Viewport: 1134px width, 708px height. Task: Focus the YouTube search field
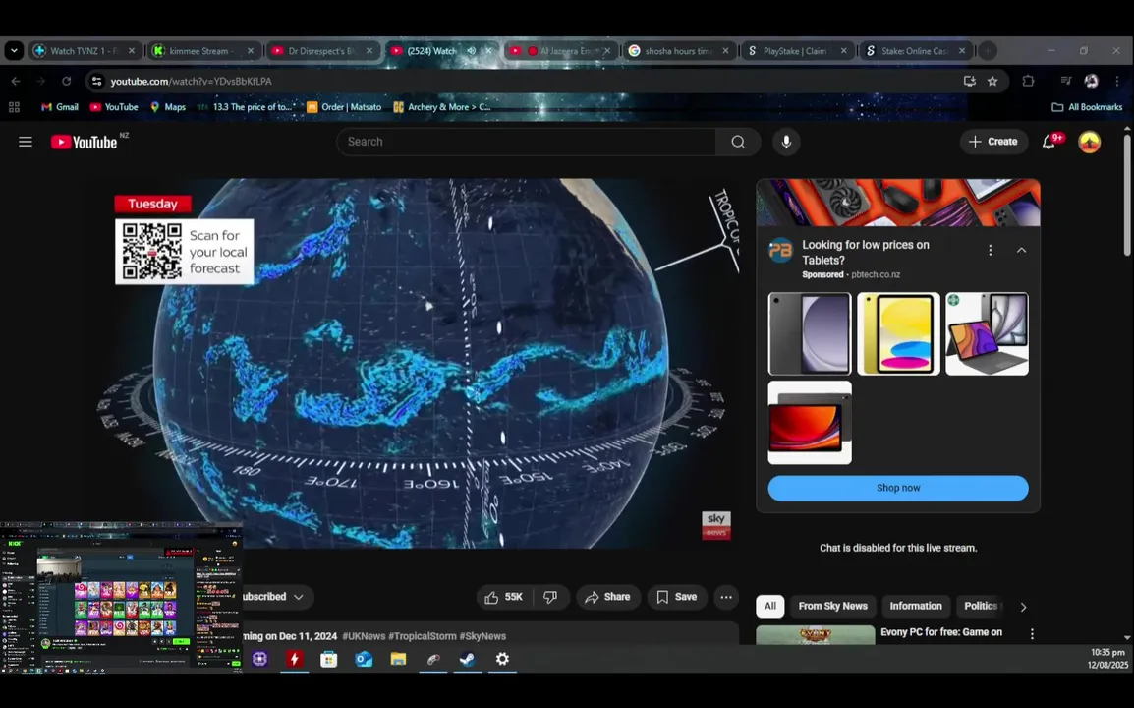coord(527,142)
